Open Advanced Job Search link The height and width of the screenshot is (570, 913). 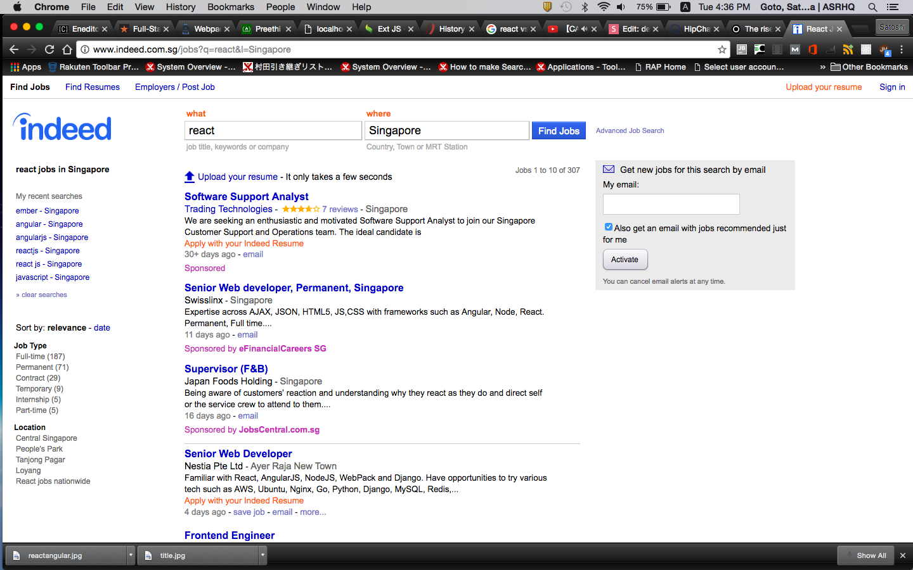[630, 130]
